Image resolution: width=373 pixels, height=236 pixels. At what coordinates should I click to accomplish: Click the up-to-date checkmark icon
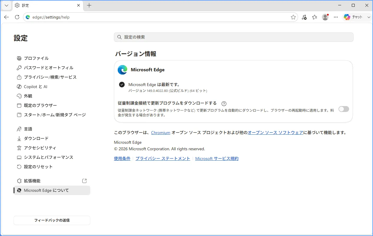pos(122,85)
